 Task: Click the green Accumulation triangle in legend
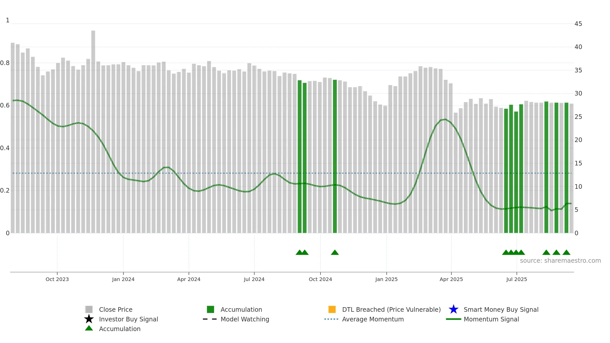tap(89, 328)
